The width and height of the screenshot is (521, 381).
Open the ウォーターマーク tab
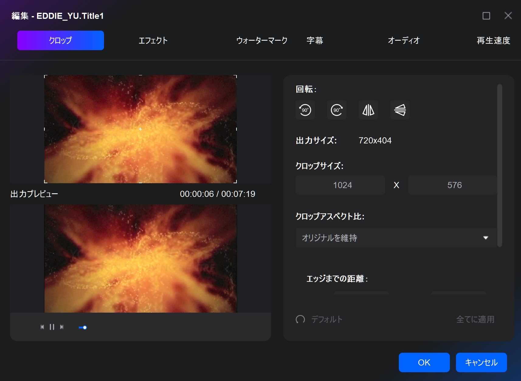coord(262,40)
